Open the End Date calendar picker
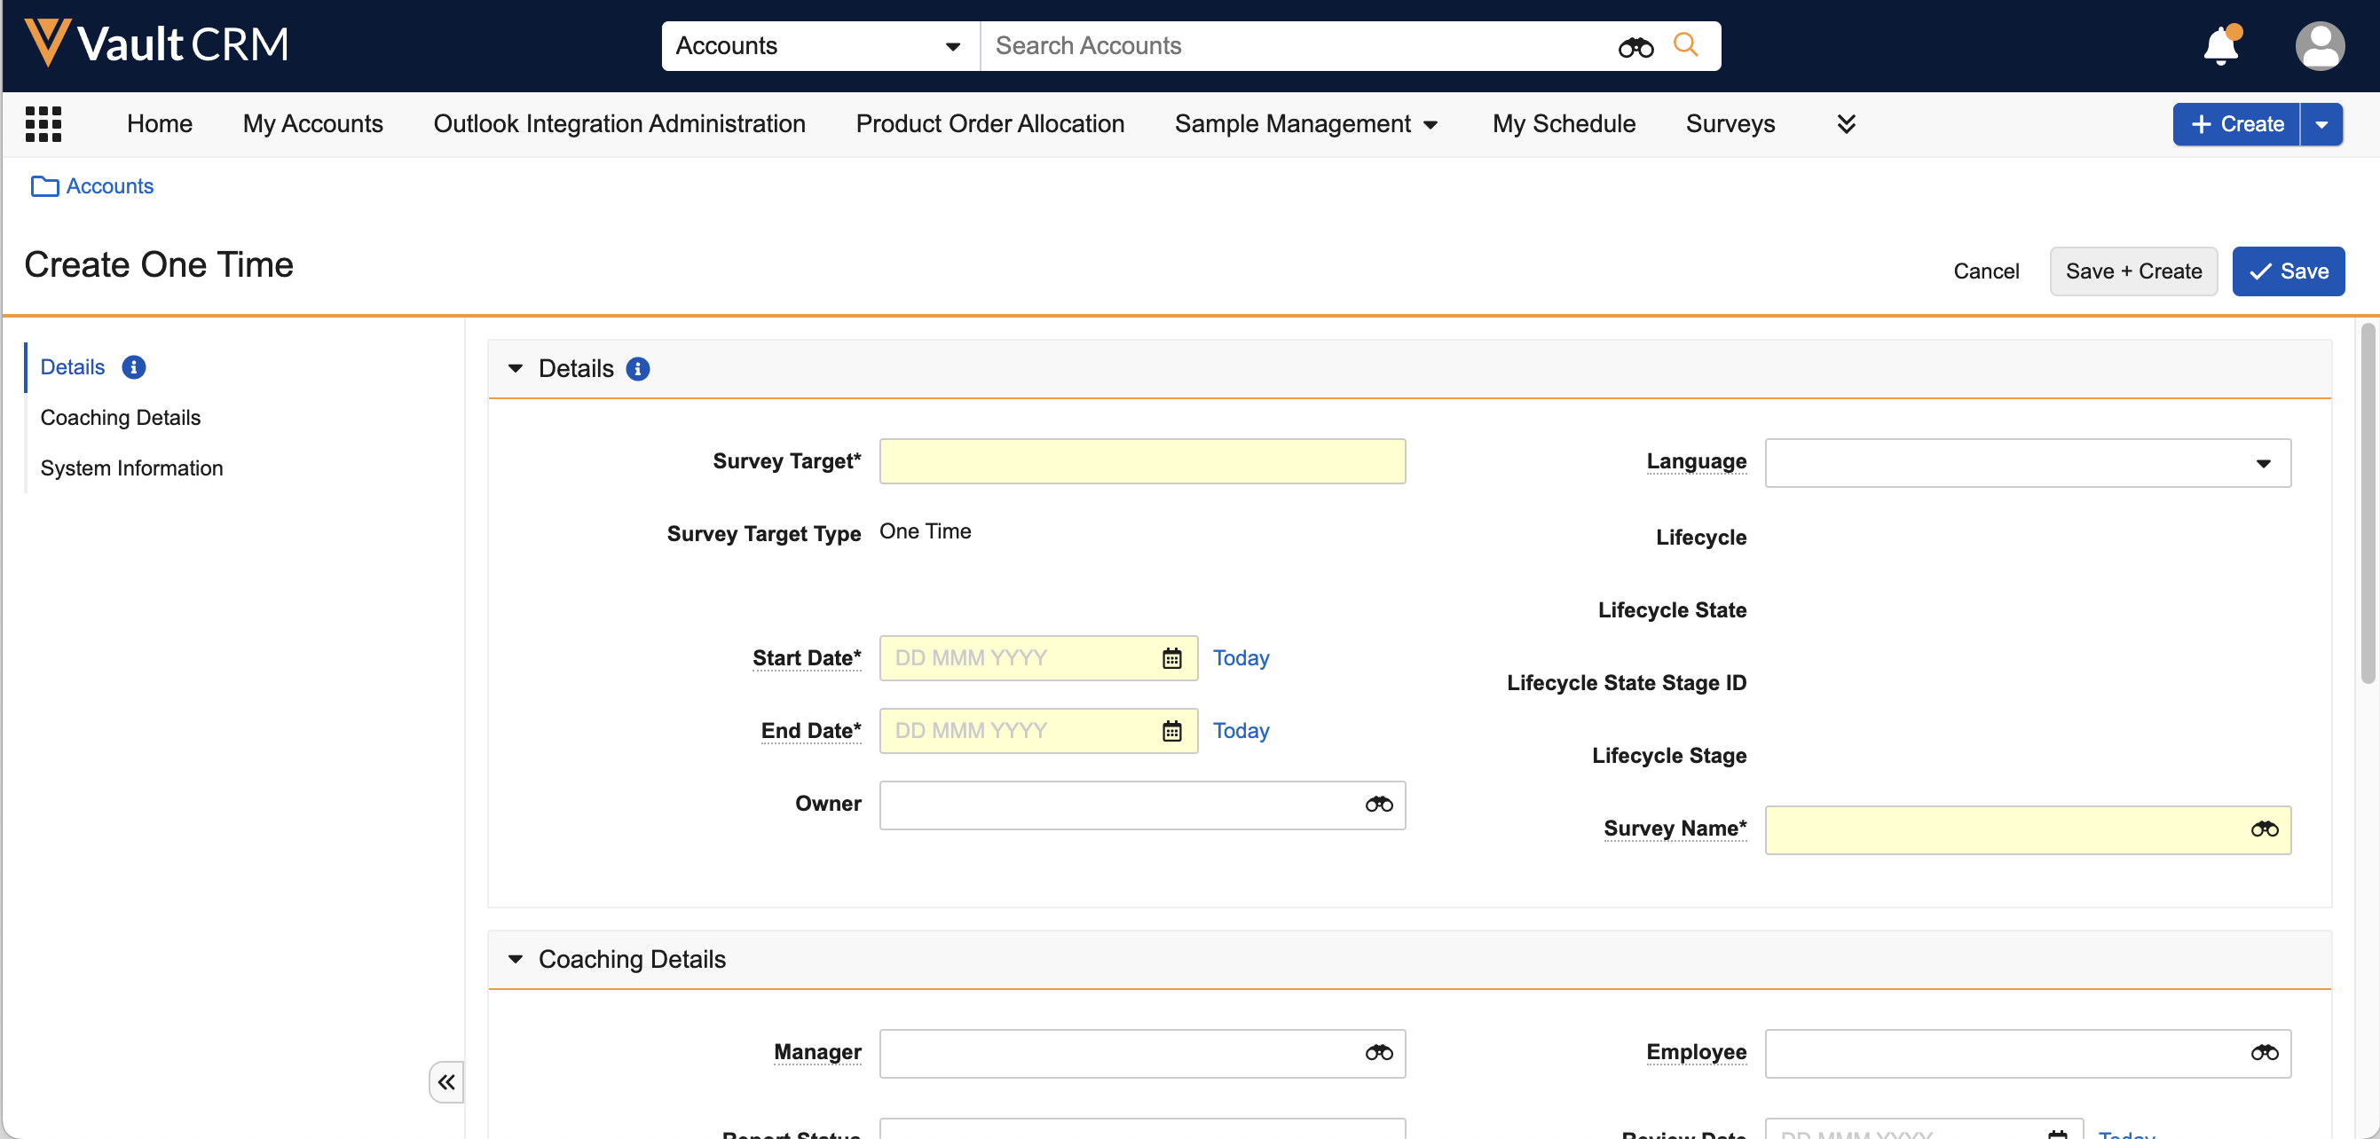 click(x=1171, y=732)
